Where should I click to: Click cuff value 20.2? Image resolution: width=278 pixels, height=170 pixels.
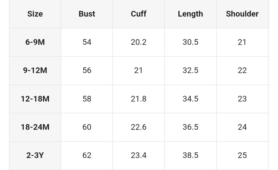click(139, 42)
